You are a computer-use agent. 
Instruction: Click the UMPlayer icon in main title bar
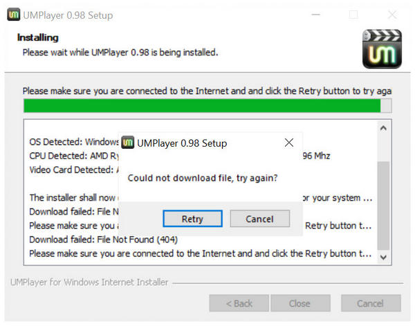14,15
